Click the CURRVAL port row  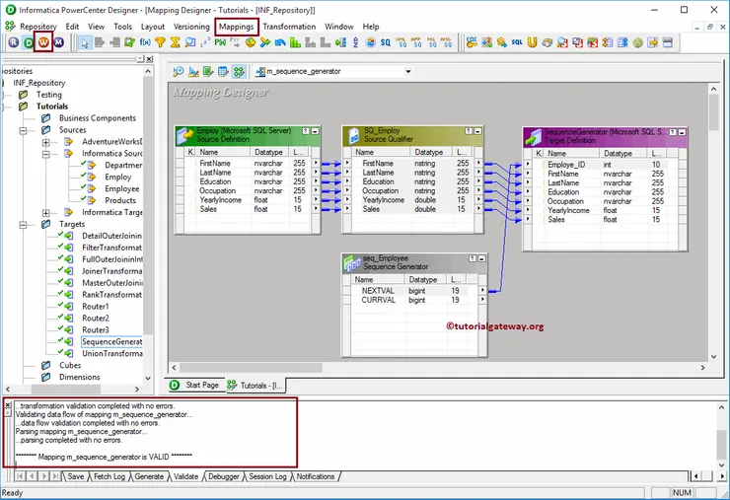413,300
